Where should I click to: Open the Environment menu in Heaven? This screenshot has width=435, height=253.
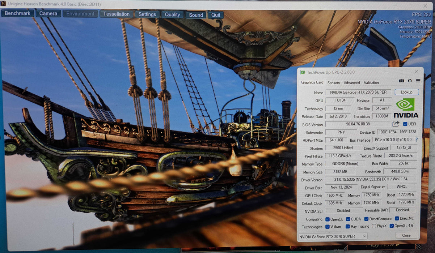pyautogui.click(x=80, y=14)
